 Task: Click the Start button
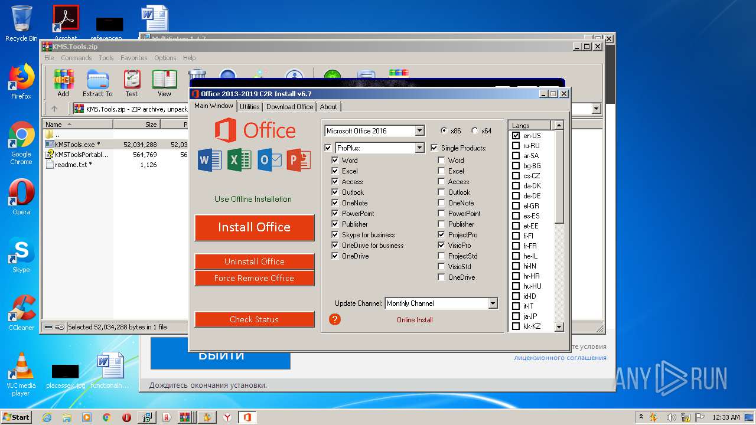pyautogui.click(x=17, y=417)
